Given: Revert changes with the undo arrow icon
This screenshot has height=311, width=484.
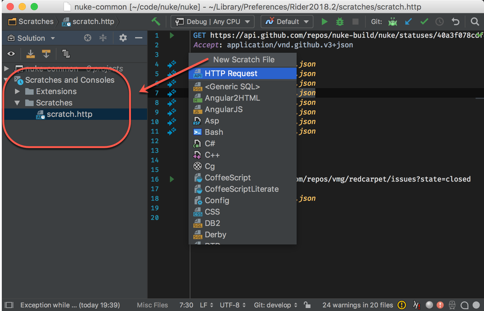Looking at the screenshot, I should pyautogui.click(x=455, y=22).
